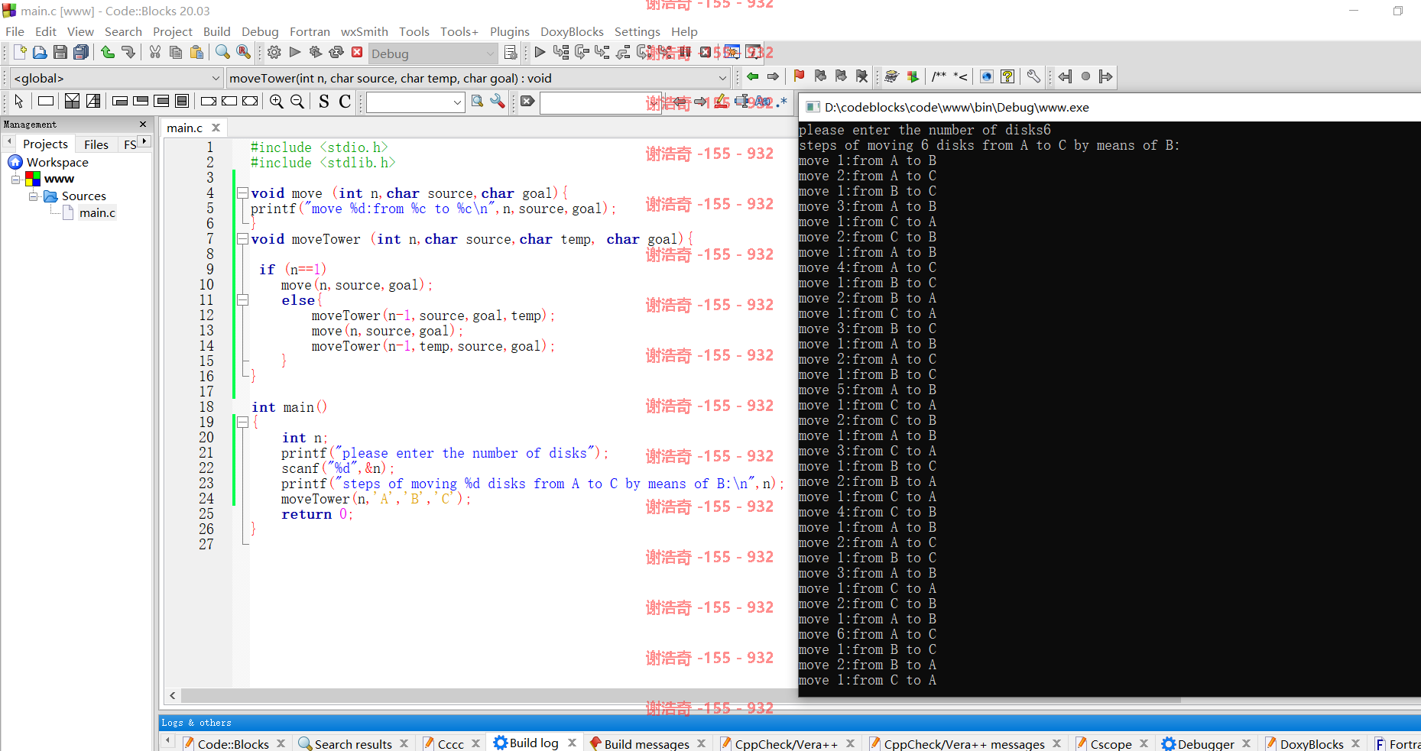Click the DoxyBlocks line comment icon
This screenshot has width=1421, height=751.
[x=960, y=76]
